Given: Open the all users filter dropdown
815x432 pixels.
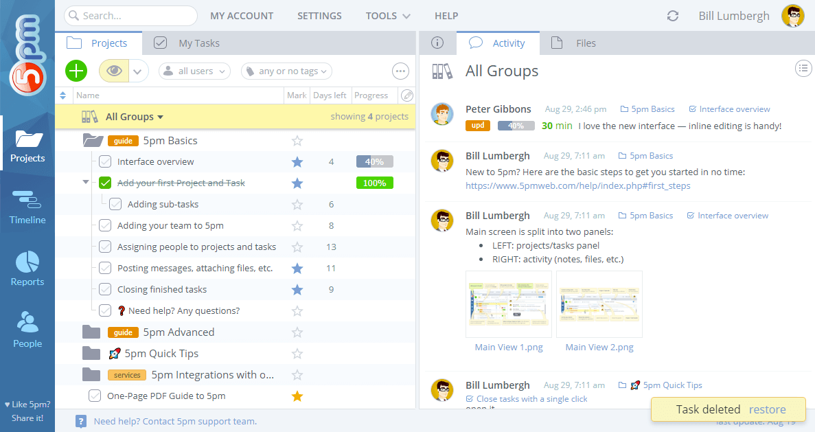Looking at the screenshot, I should (x=194, y=71).
